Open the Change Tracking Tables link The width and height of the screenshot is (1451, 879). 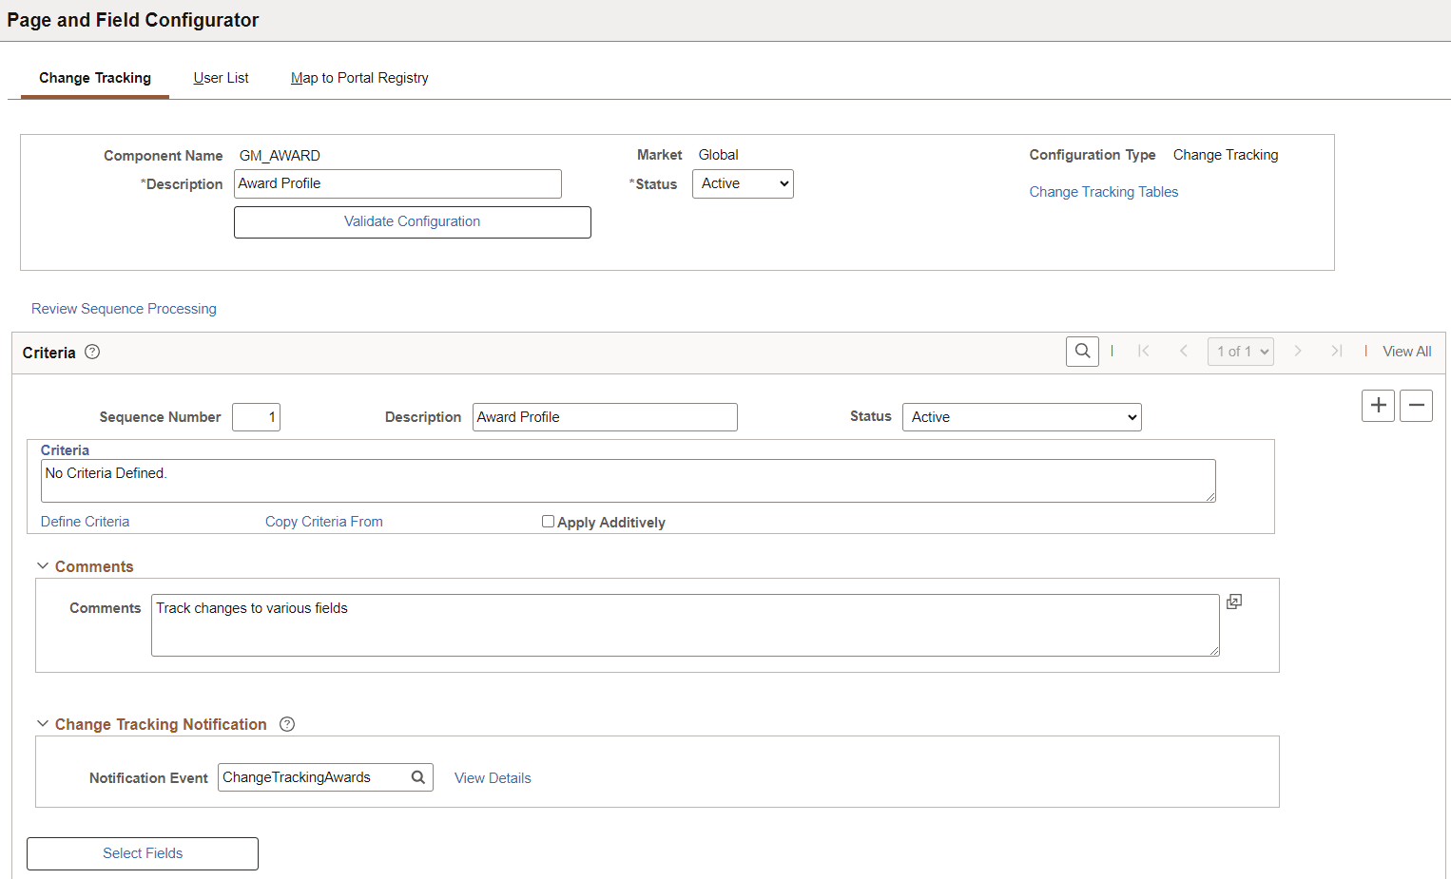pos(1103,191)
